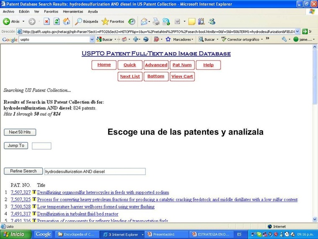Screen dimensions: 318x239
Task: Click the Pat Num button
Action: [182, 65]
